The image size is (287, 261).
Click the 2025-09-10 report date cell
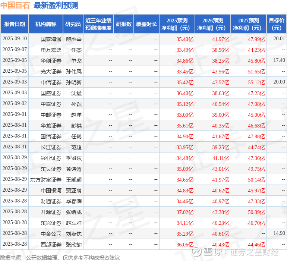[15, 39]
